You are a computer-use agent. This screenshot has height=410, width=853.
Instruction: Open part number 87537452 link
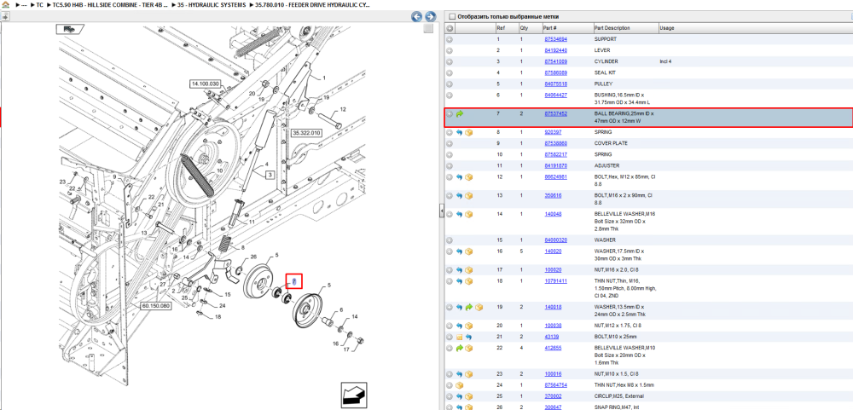coord(556,114)
